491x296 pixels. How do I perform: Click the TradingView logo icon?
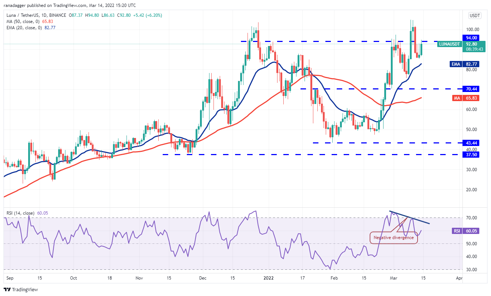coord(7,289)
